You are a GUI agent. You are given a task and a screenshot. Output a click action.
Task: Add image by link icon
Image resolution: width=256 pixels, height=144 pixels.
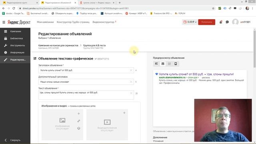[x=79, y=121]
